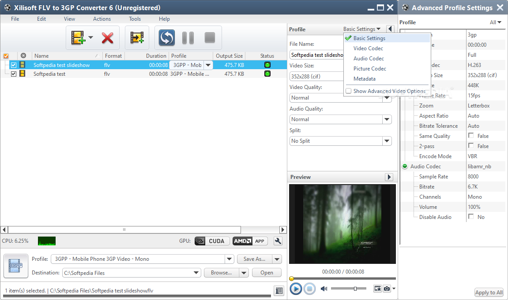Mute the preview speaker icon

pos(324,289)
